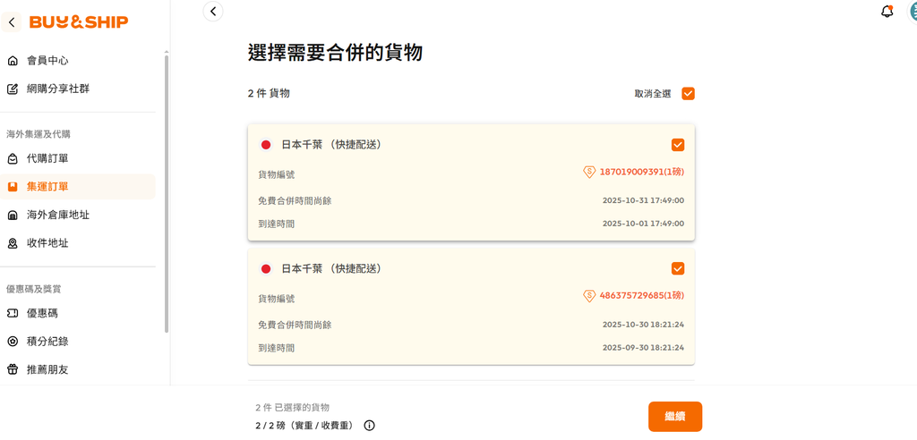Uncheck shipment 486375729685 checkbox
Viewport: 917px width, 440px height.
[x=678, y=268]
